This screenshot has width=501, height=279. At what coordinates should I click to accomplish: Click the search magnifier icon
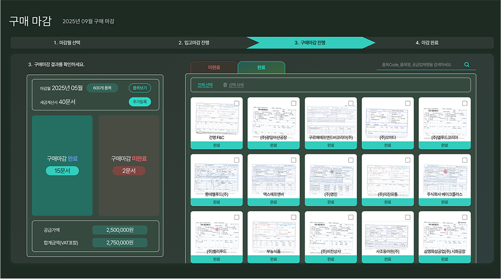point(467,64)
